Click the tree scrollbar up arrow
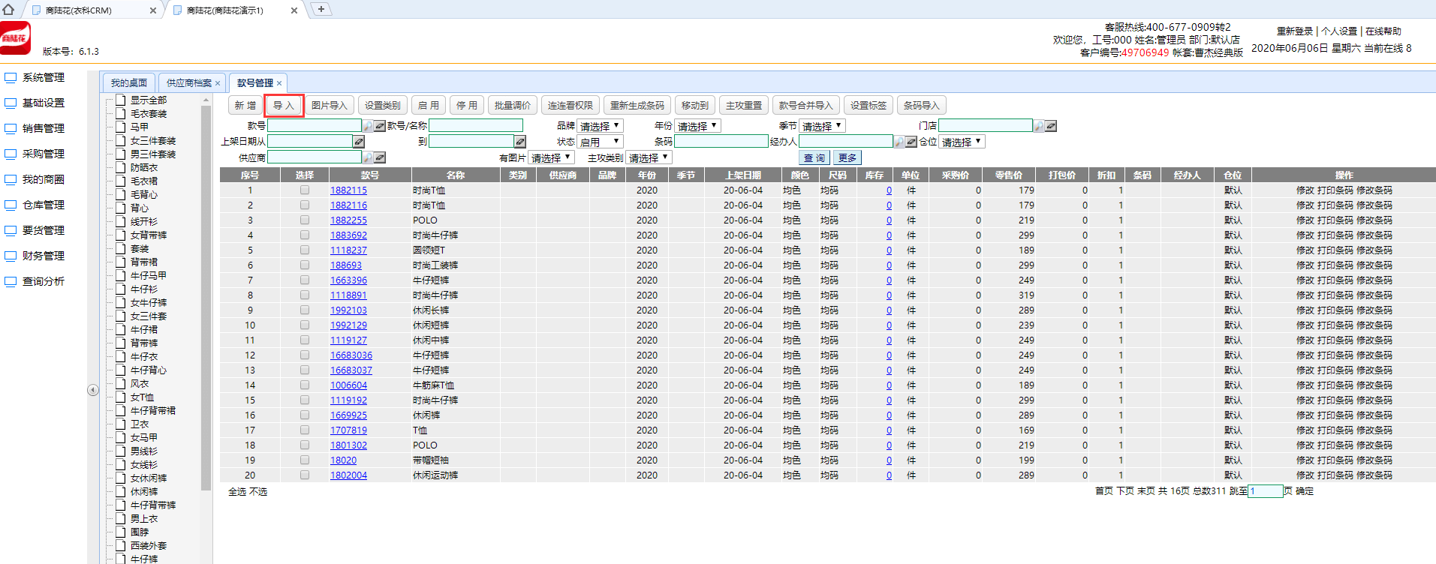1436x564 pixels. point(206,100)
